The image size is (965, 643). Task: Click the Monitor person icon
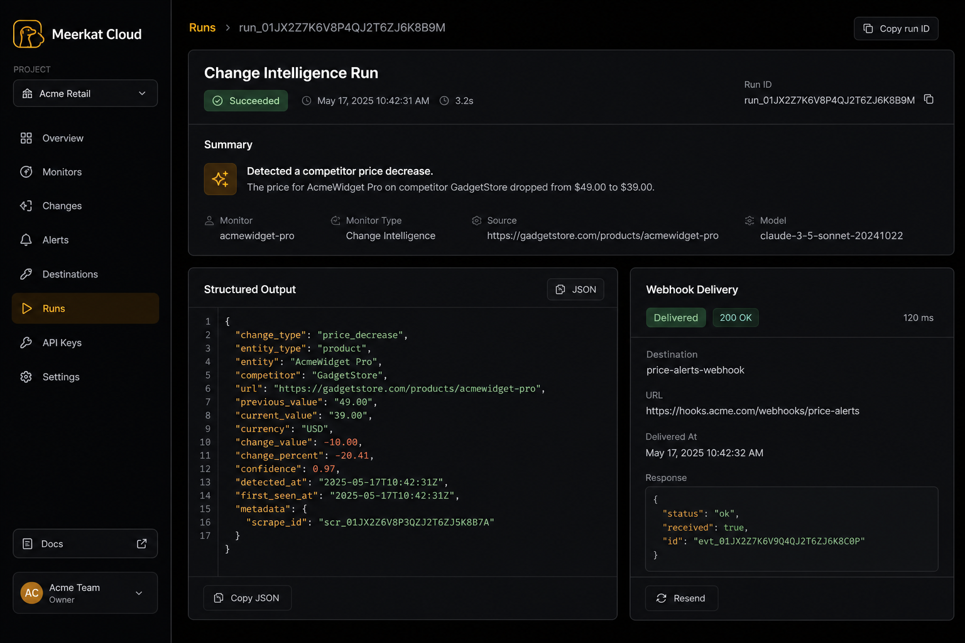[209, 220]
